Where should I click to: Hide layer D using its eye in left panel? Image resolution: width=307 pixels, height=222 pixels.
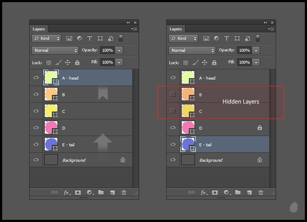click(x=36, y=127)
